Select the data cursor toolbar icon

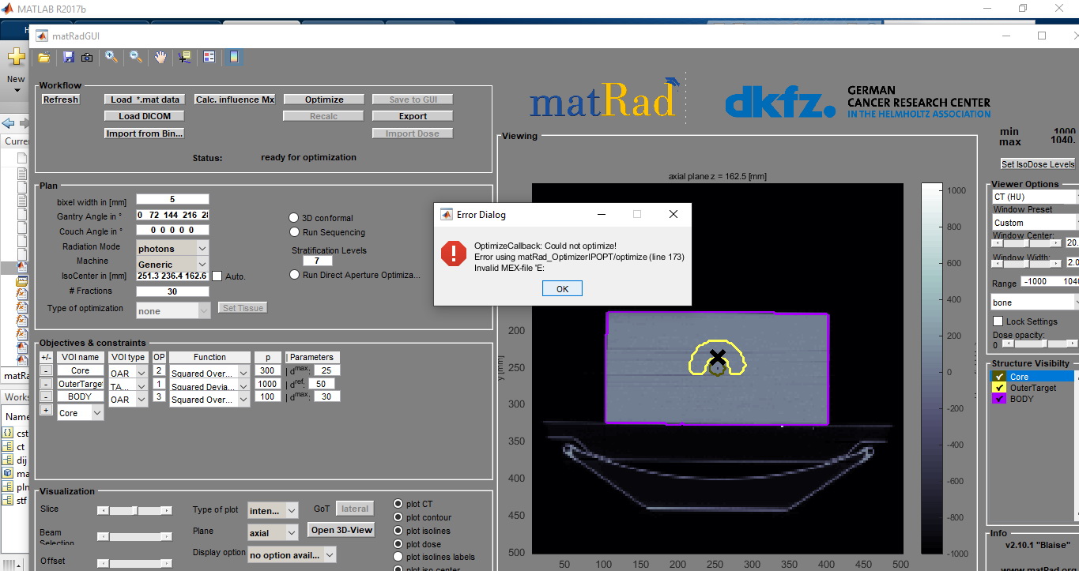(184, 58)
